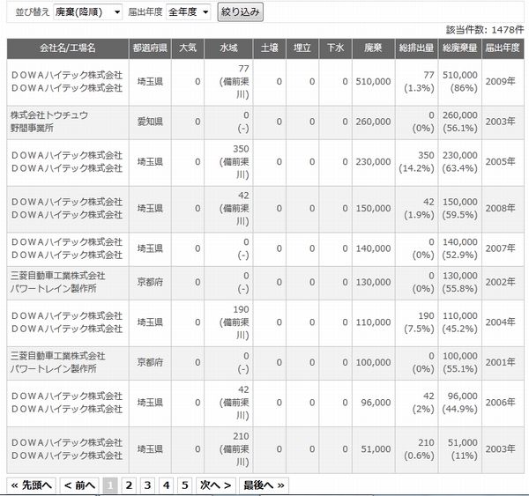Click the 2004年 year cell
The width and height of the screenshot is (529, 496).
click(x=503, y=322)
